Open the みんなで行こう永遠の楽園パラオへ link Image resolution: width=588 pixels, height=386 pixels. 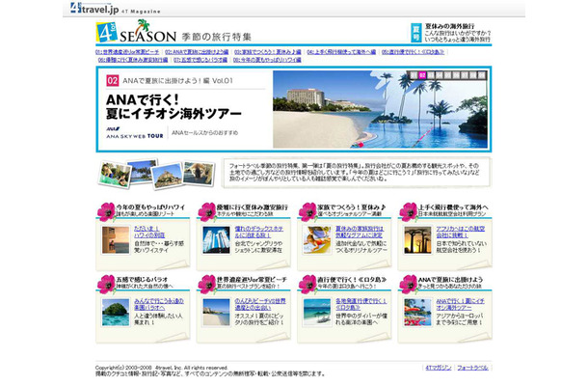(159, 304)
